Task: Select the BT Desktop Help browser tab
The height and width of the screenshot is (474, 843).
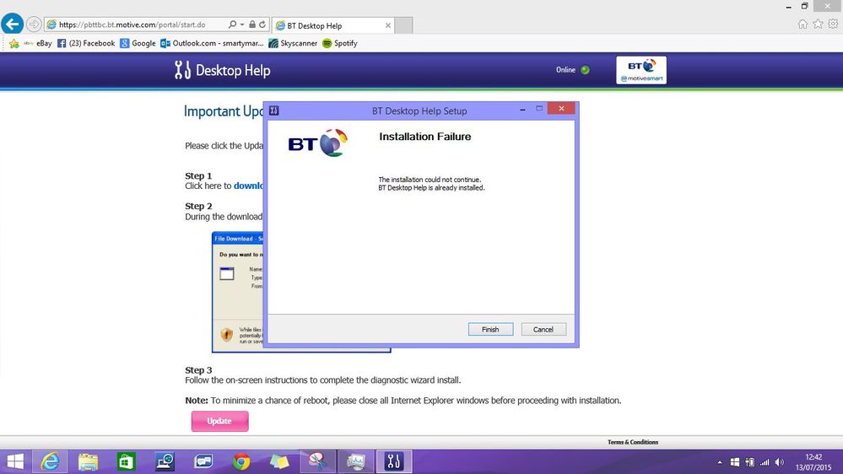Action: [333, 25]
